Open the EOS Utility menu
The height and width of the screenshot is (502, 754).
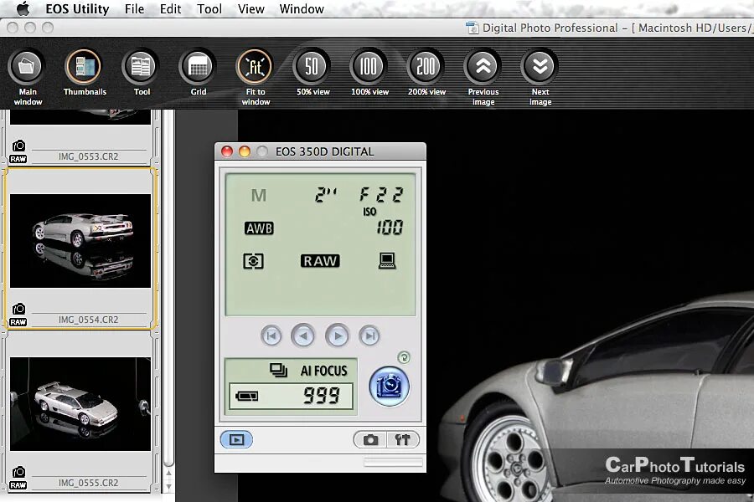[77, 8]
